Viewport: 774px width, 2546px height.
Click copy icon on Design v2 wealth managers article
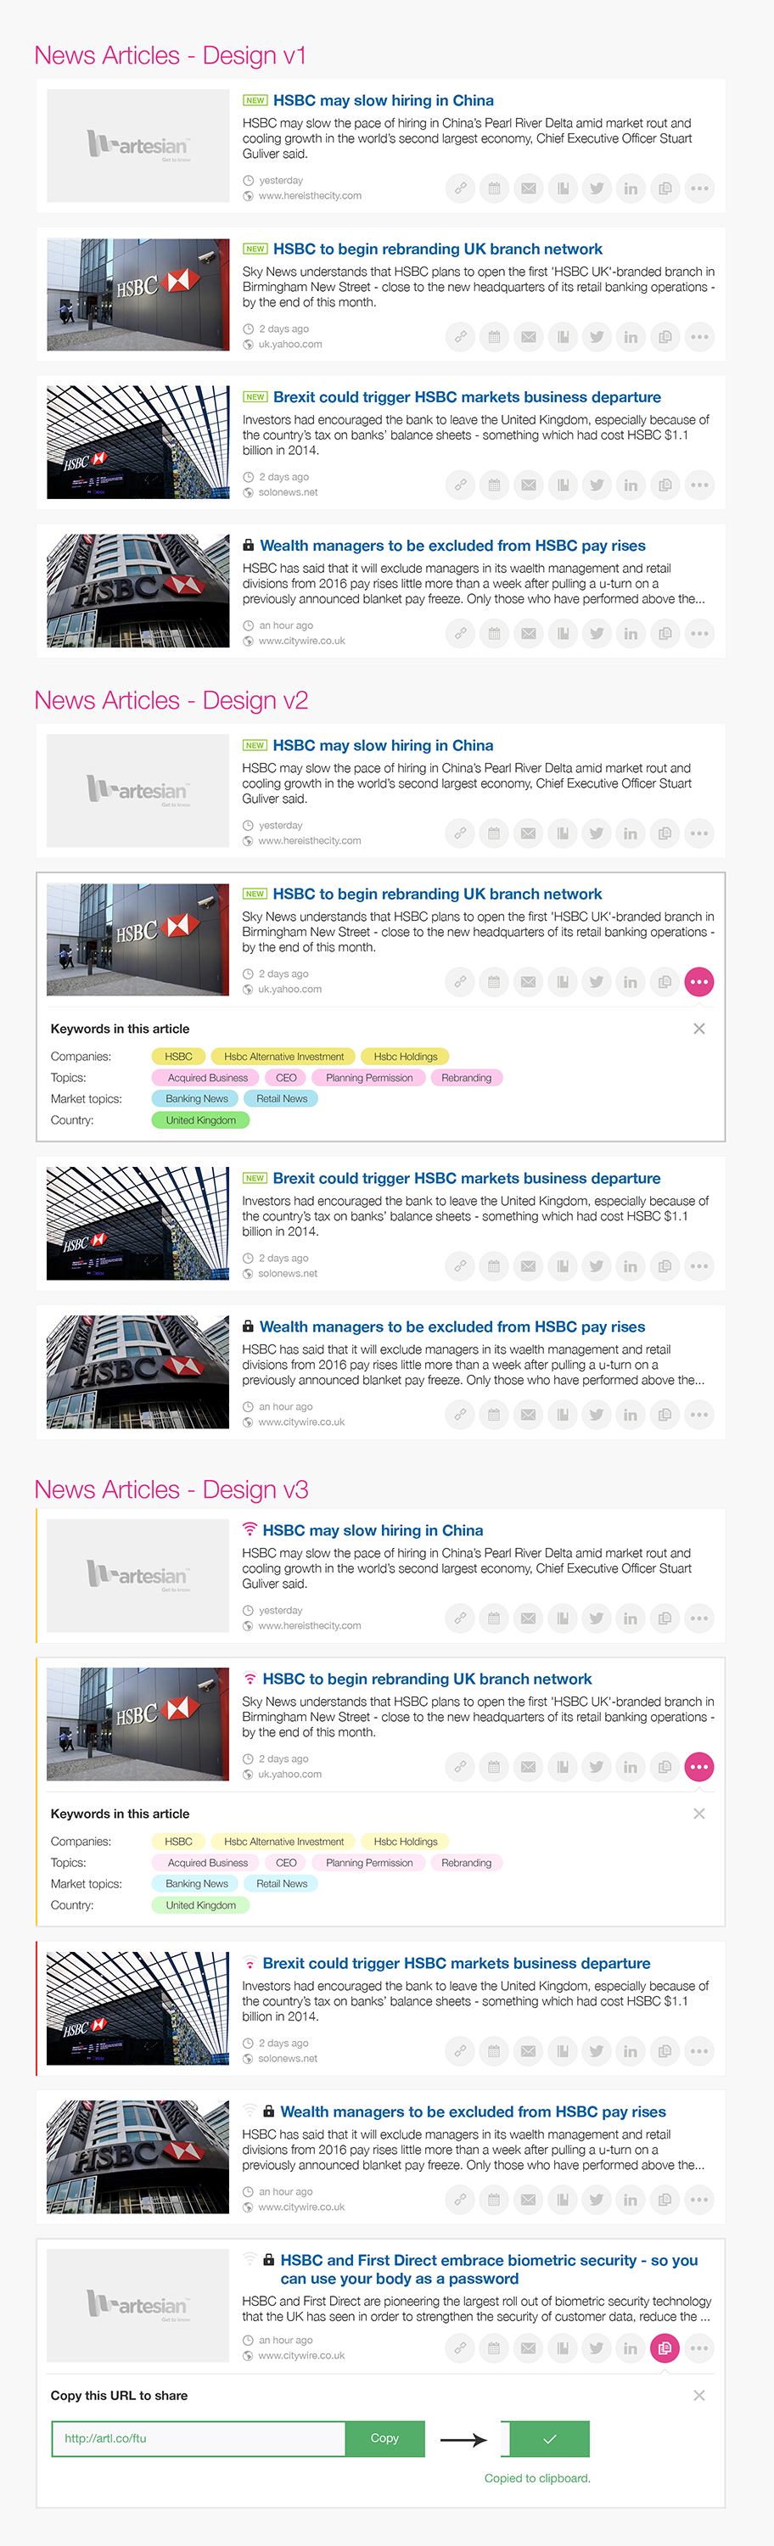click(x=665, y=1415)
